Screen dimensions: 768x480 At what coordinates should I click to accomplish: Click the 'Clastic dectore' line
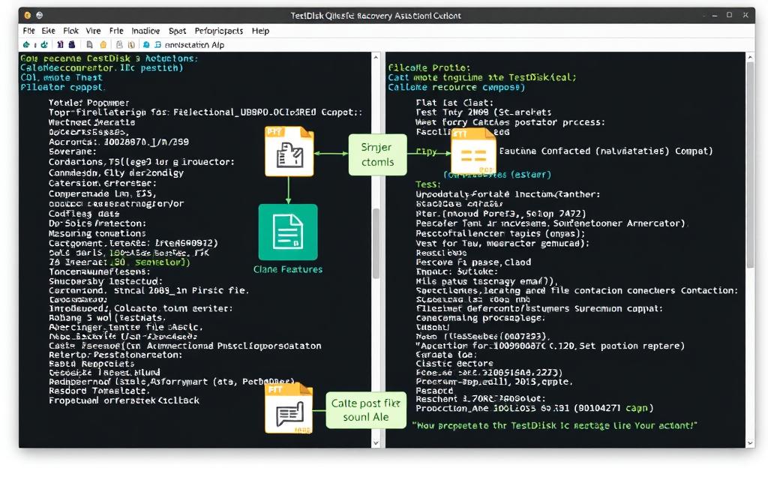pos(454,364)
